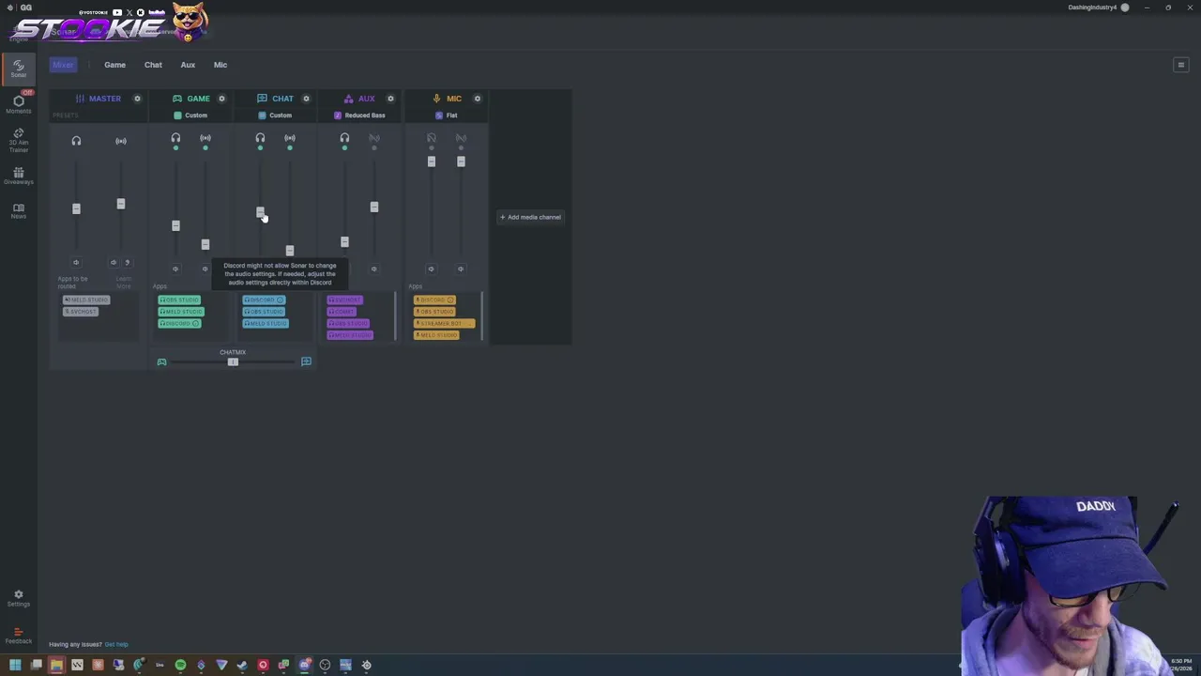This screenshot has height=676, width=1201.
Task: Click Learn More under Master stream
Action: (124, 282)
